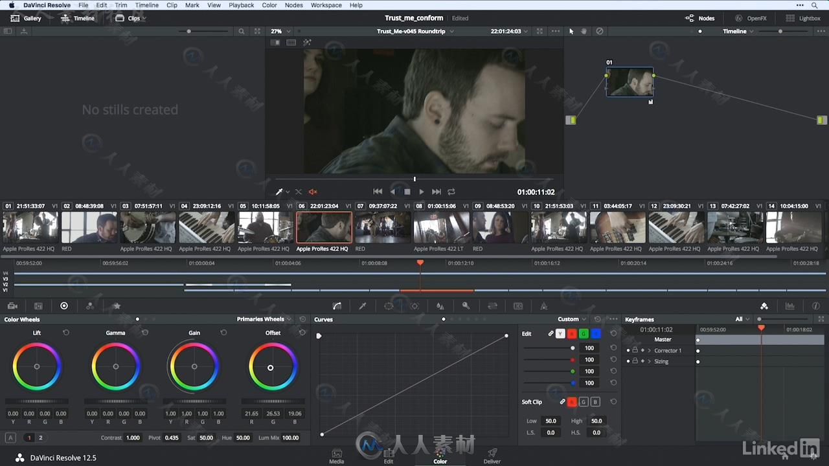The height and width of the screenshot is (466, 829).
Task: Toggle the Y channel curve button
Action: click(x=560, y=334)
